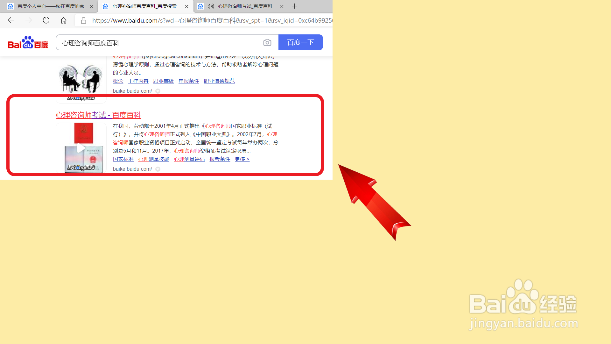
Task: Expand dropdown beside first baike.baidu.com source
Action: click(158, 91)
